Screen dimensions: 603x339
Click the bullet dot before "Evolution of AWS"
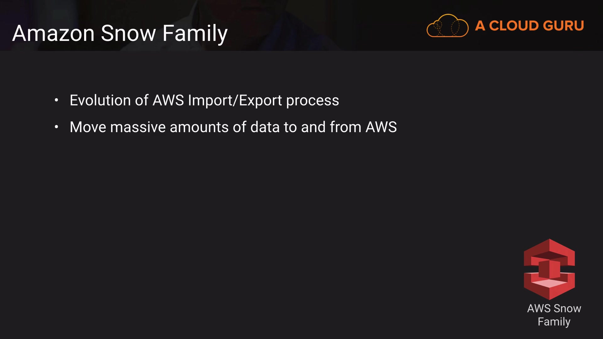(57, 100)
